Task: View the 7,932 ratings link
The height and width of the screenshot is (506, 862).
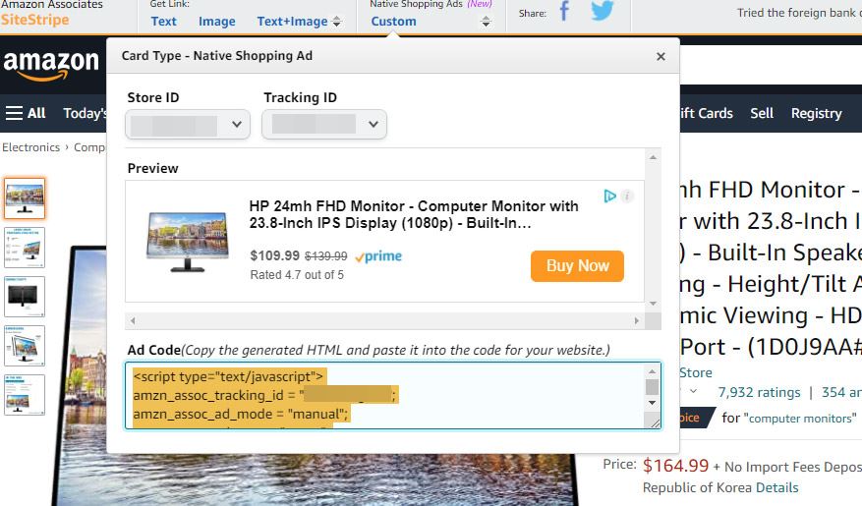Action: [x=759, y=392]
